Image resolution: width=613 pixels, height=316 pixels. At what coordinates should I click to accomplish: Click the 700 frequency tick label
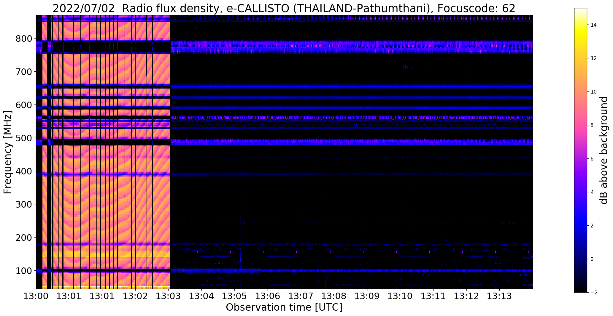click(x=24, y=72)
